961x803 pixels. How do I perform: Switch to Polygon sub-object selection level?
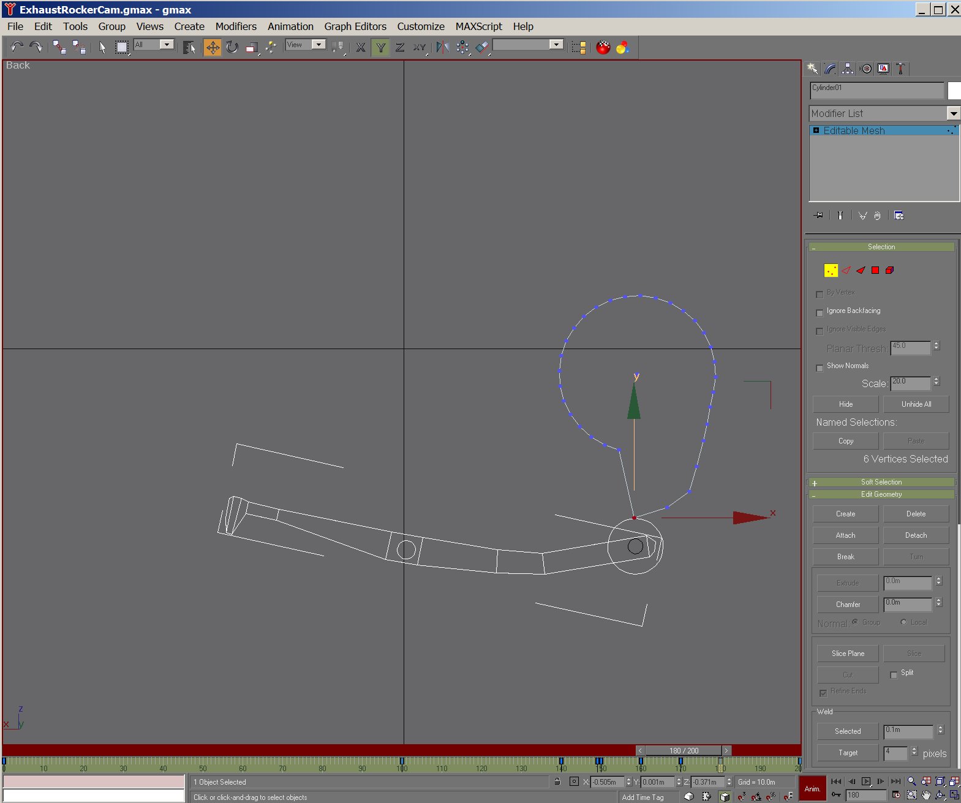click(x=875, y=270)
